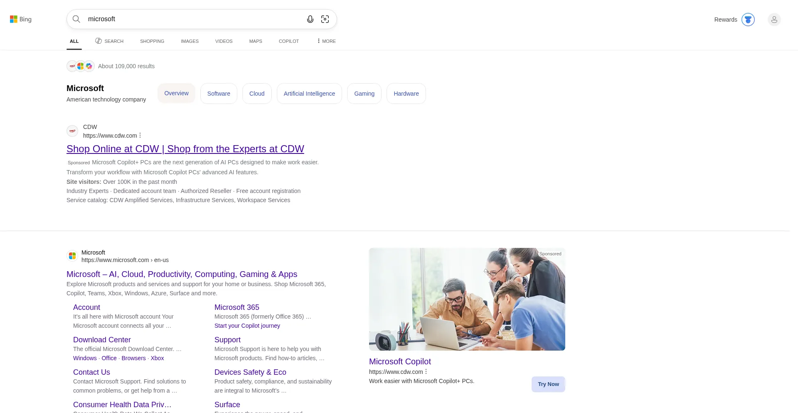798x413 pixels.
Task: Open the Contact Us sitelink
Action: (91, 372)
